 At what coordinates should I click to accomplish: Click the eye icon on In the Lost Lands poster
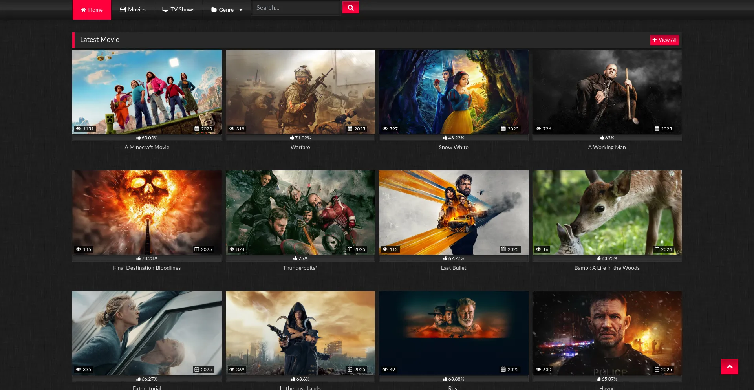pos(232,370)
